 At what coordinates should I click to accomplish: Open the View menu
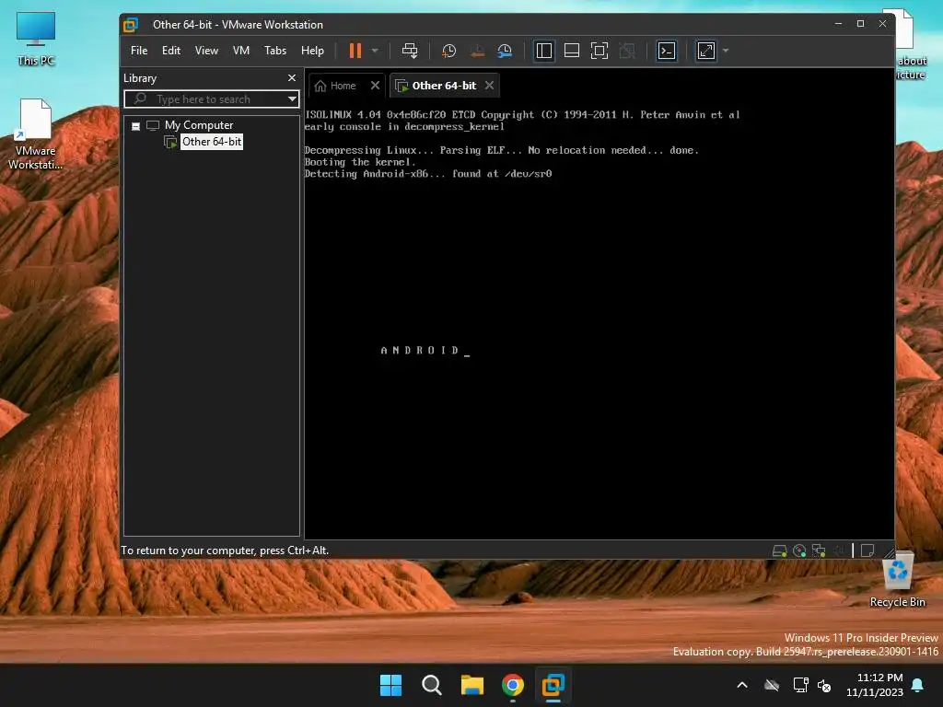pos(206,51)
